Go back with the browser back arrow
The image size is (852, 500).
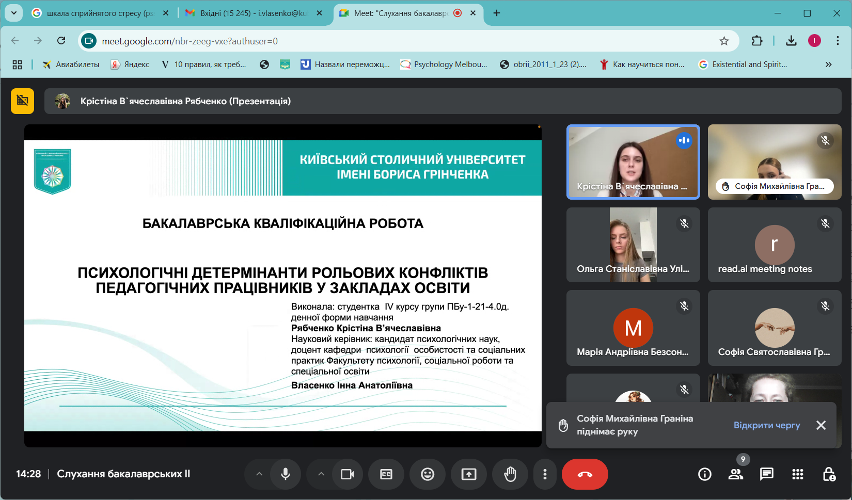coord(15,41)
